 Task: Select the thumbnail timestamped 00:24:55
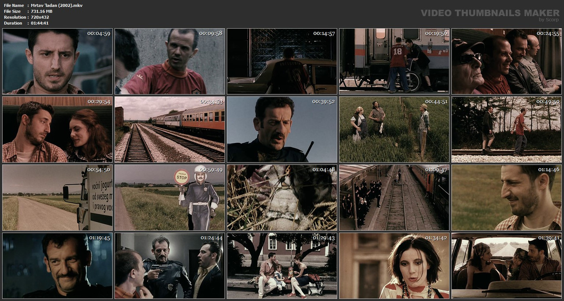[x=507, y=61]
